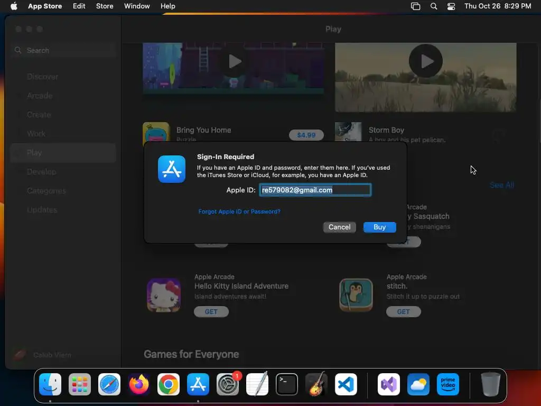
Task: Open the Apple menu
Action: [x=14, y=6]
